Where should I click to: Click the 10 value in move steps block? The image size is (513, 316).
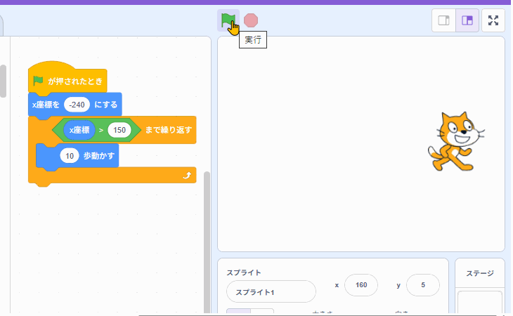tap(70, 156)
